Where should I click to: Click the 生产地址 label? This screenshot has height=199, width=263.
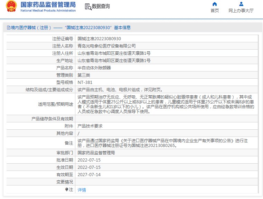pos(65,61)
